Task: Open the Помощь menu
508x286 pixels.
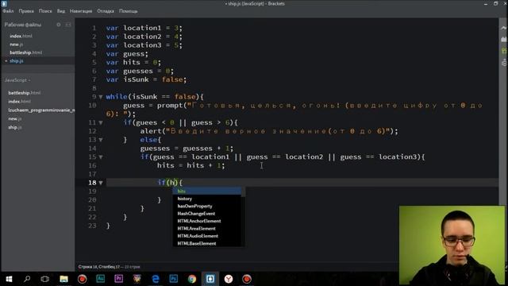Action: (129, 11)
